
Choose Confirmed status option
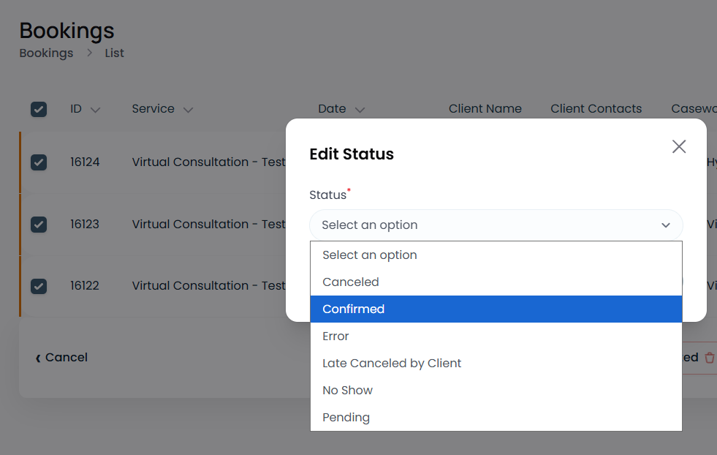coord(496,309)
